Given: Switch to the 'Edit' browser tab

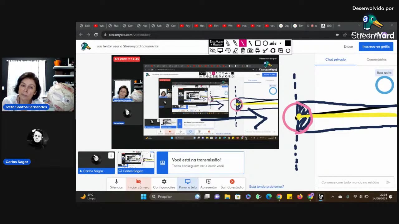Looking at the screenshot, I should pyautogui.click(x=85, y=26).
